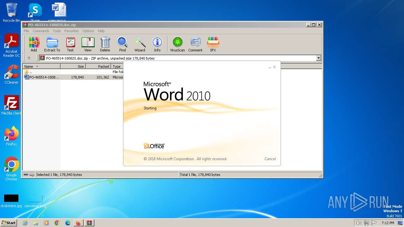Click 'Selected 1 file, 178,840 bytes' status text
This screenshot has height=227, width=404.
coord(59,175)
